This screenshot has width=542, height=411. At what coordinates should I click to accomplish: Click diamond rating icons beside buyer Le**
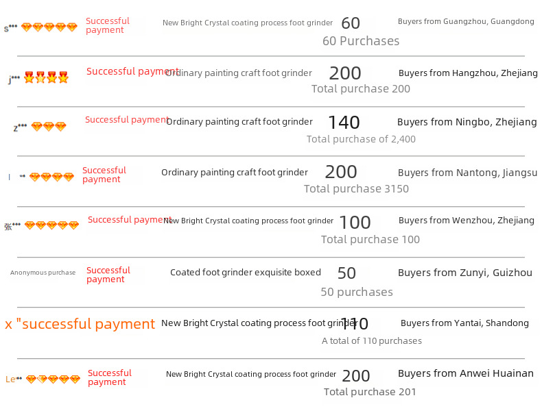pos(53,379)
